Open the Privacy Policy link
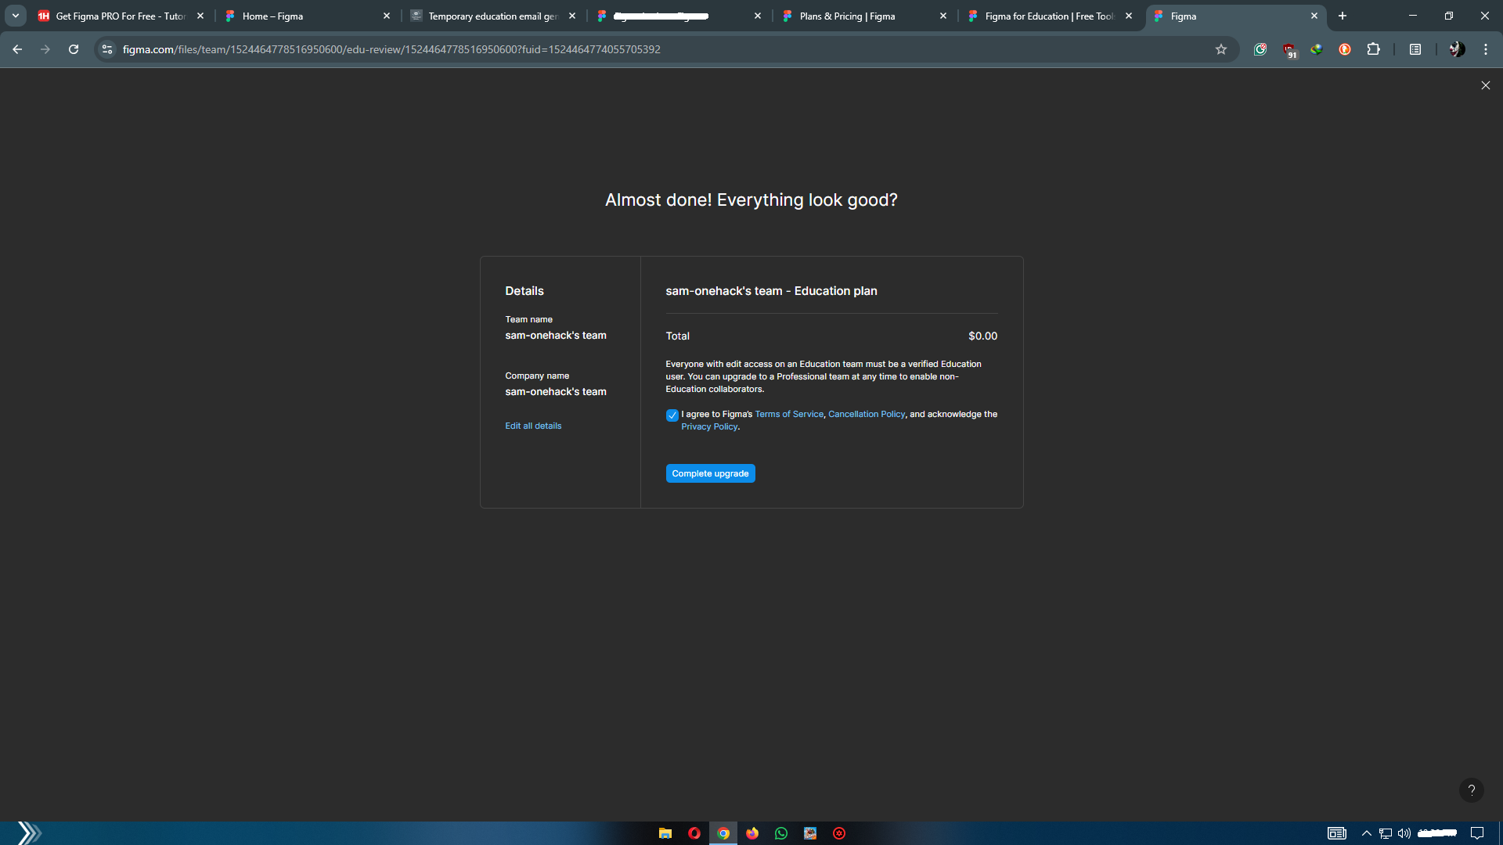This screenshot has width=1503, height=845. (x=709, y=426)
